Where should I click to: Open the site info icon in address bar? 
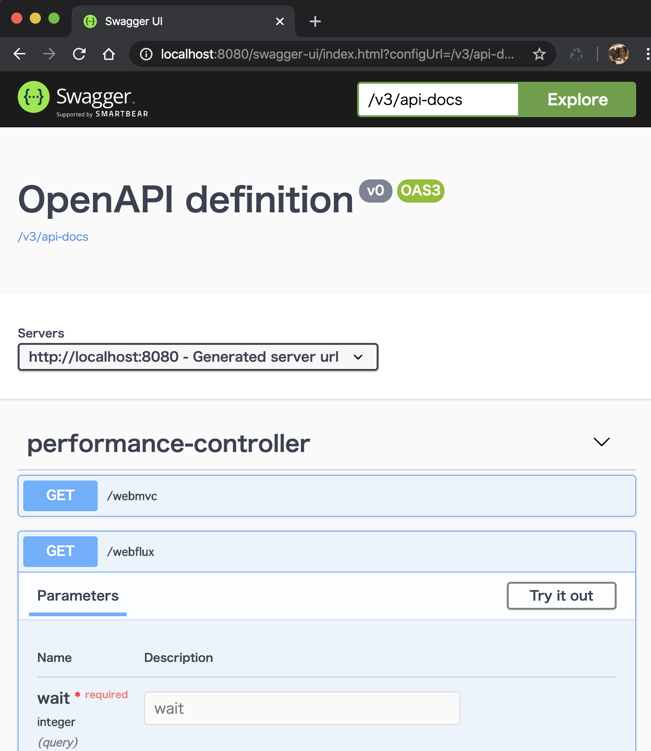[146, 54]
